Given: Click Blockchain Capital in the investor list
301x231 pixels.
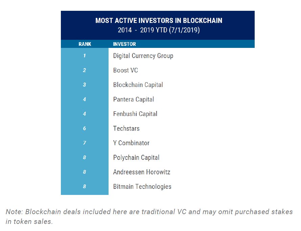Looking at the screenshot, I should (x=138, y=85).
